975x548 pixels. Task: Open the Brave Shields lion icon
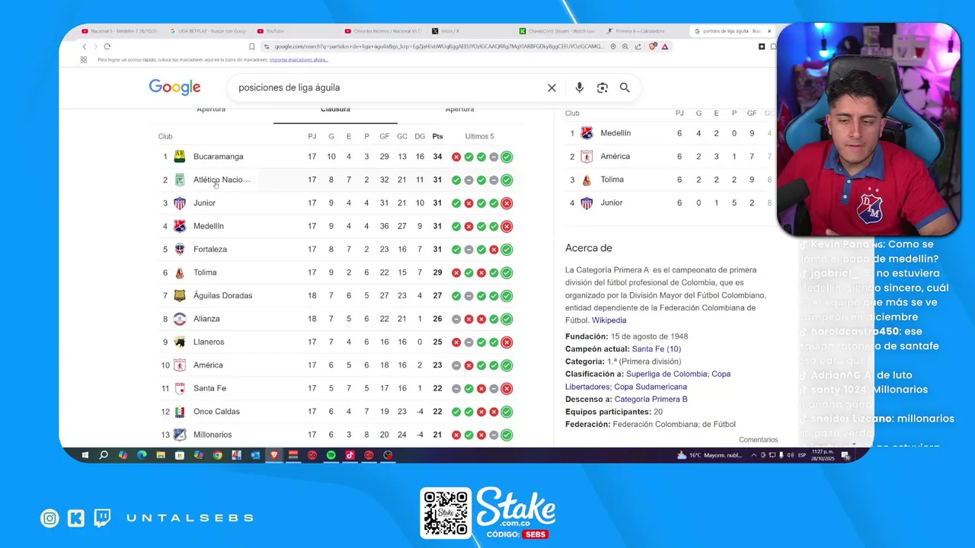click(x=653, y=46)
